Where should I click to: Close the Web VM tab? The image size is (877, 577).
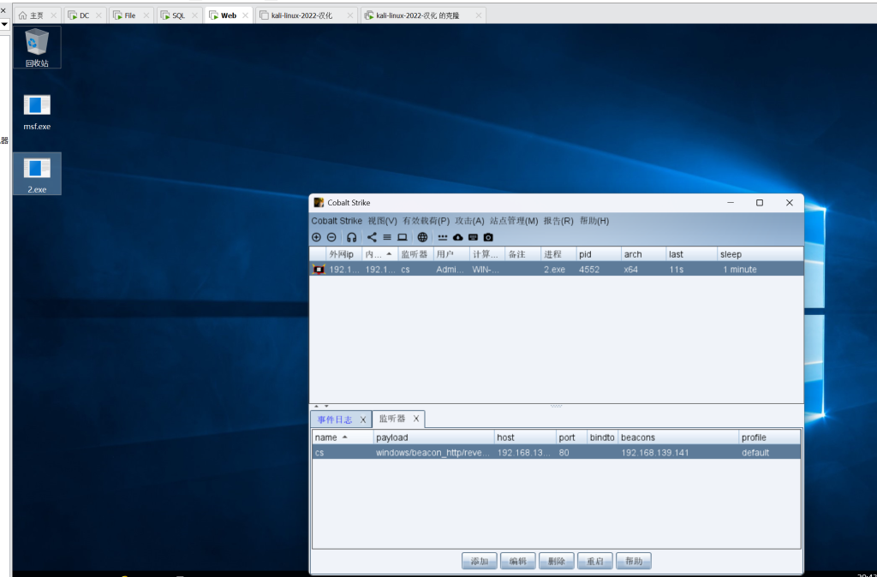(x=245, y=15)
